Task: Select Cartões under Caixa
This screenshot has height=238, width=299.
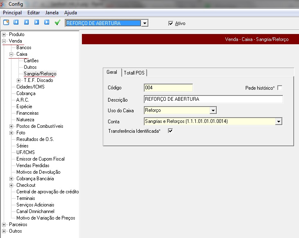Action: 31,61
